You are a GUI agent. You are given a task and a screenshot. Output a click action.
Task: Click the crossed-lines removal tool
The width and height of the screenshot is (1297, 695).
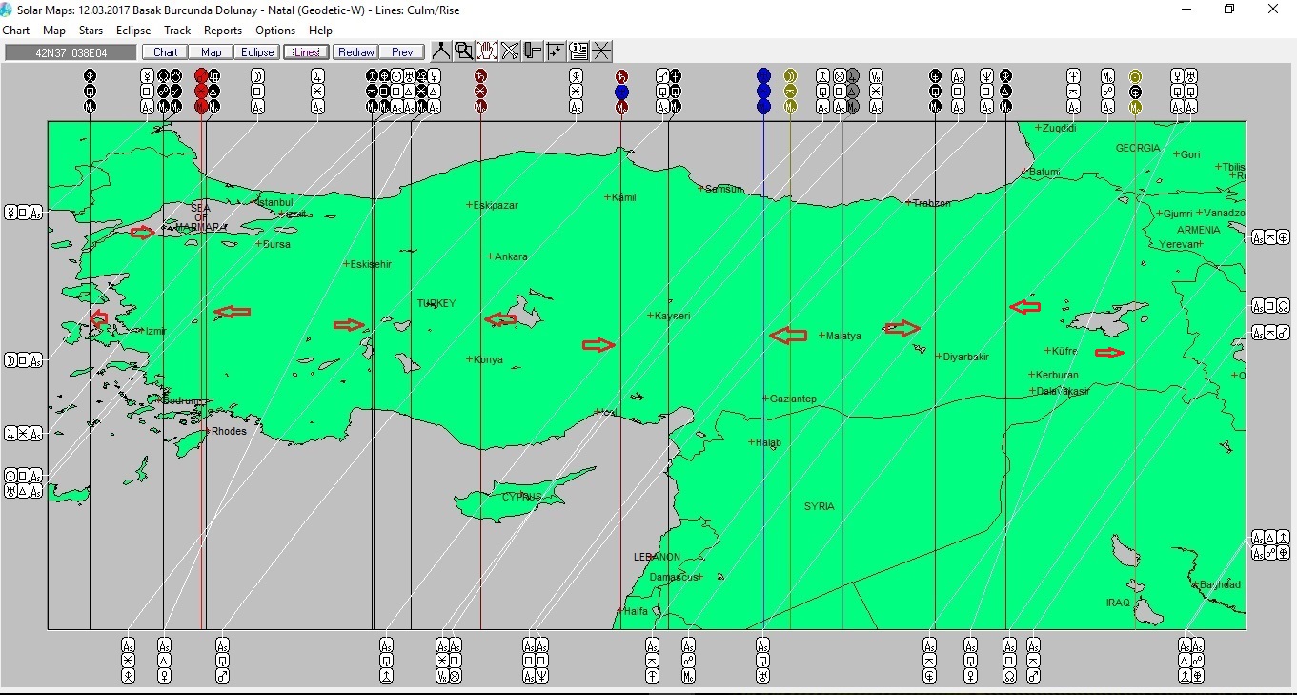601,50
